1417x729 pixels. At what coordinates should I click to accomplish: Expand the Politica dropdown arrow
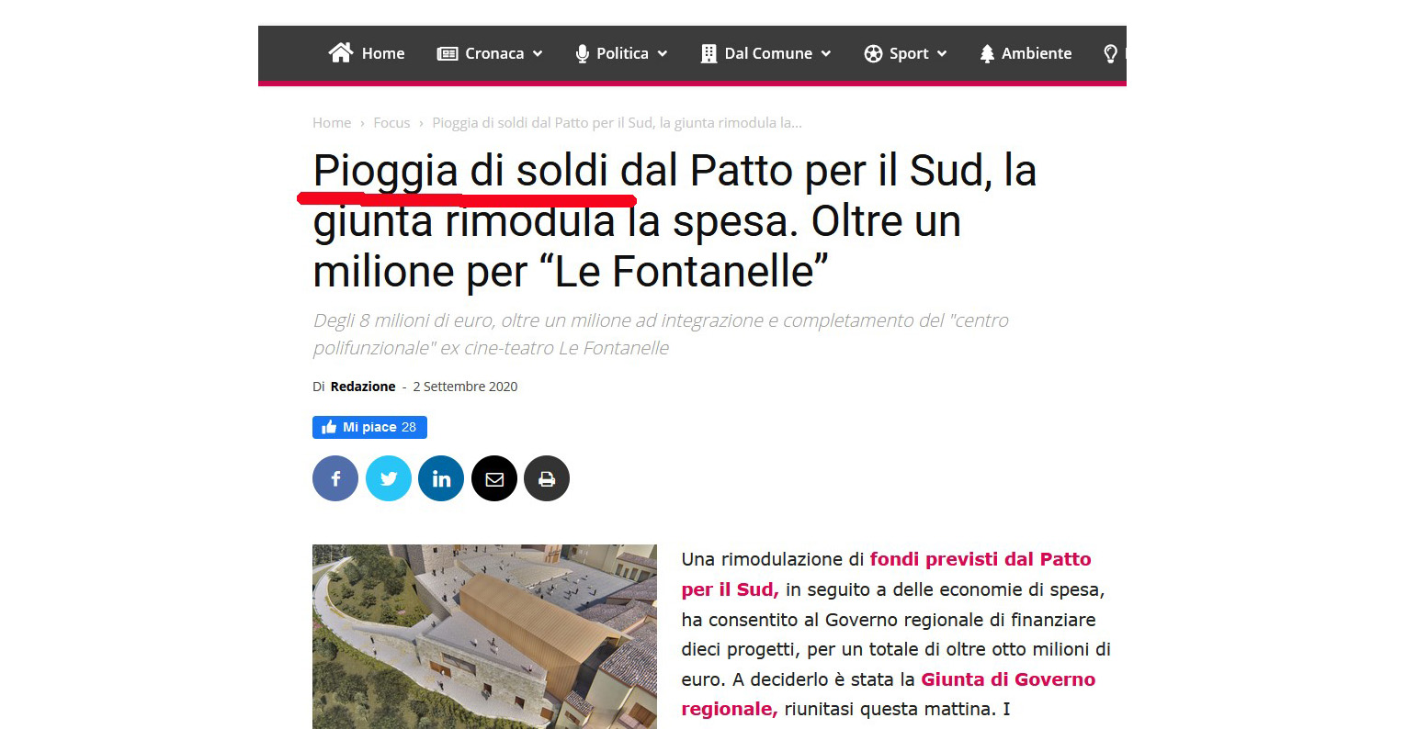point(662,53)
